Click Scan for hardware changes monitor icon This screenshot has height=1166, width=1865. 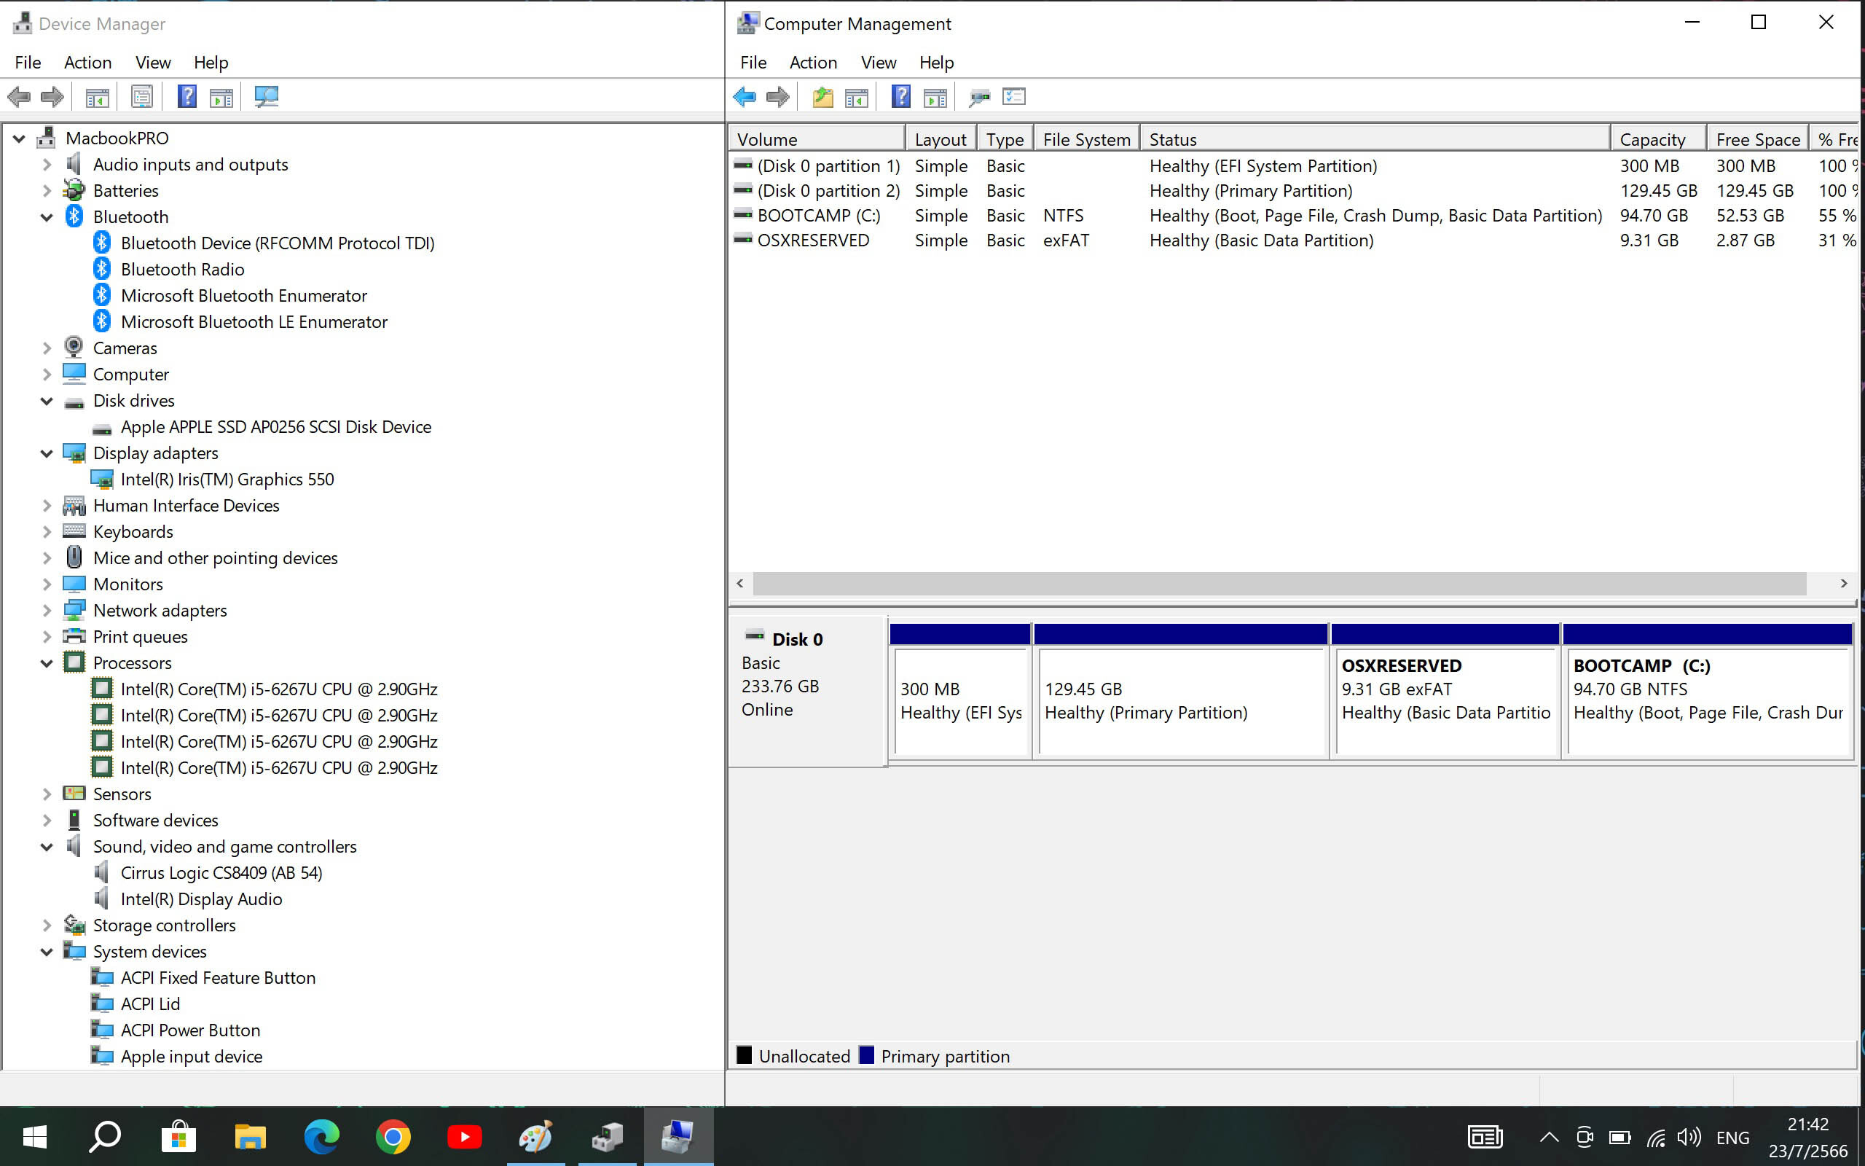point(266,97)
